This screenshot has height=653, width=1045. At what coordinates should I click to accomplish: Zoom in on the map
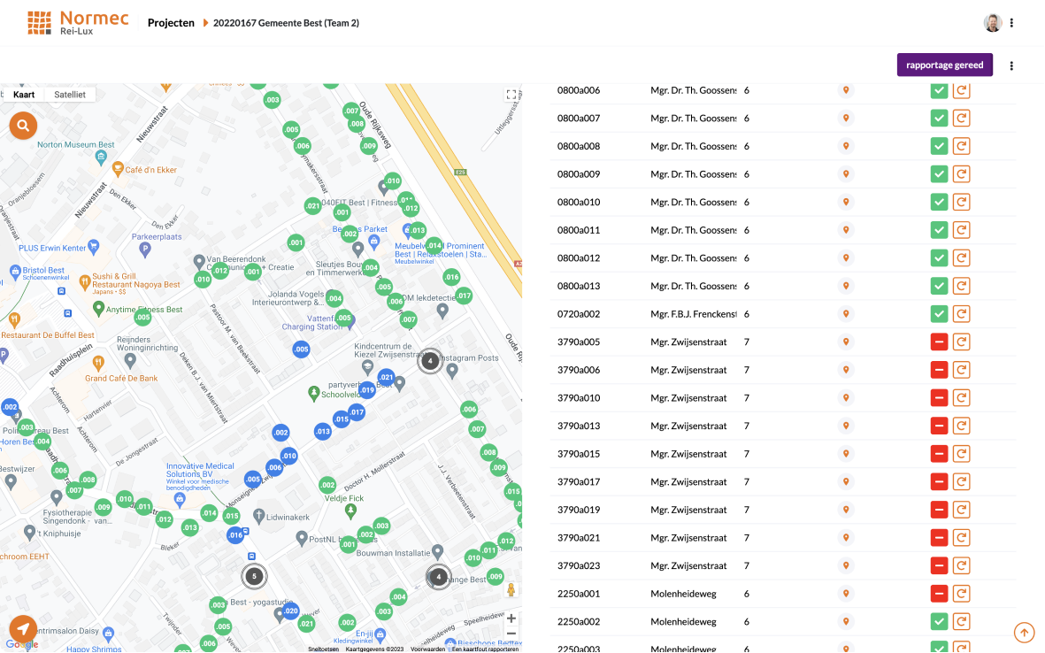coord(511,618)
